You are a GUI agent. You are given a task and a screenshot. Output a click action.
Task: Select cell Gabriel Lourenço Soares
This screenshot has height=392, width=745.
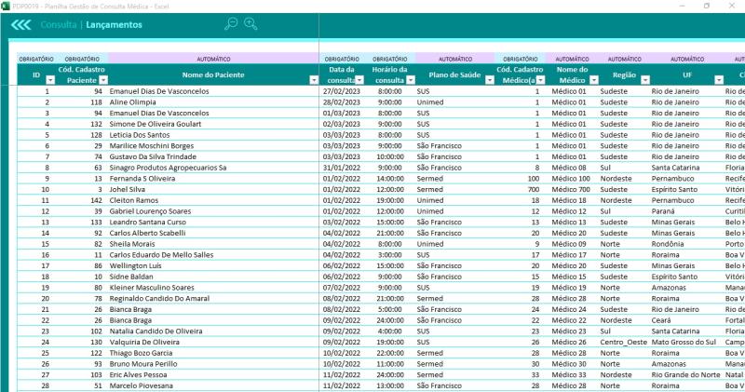213,211
